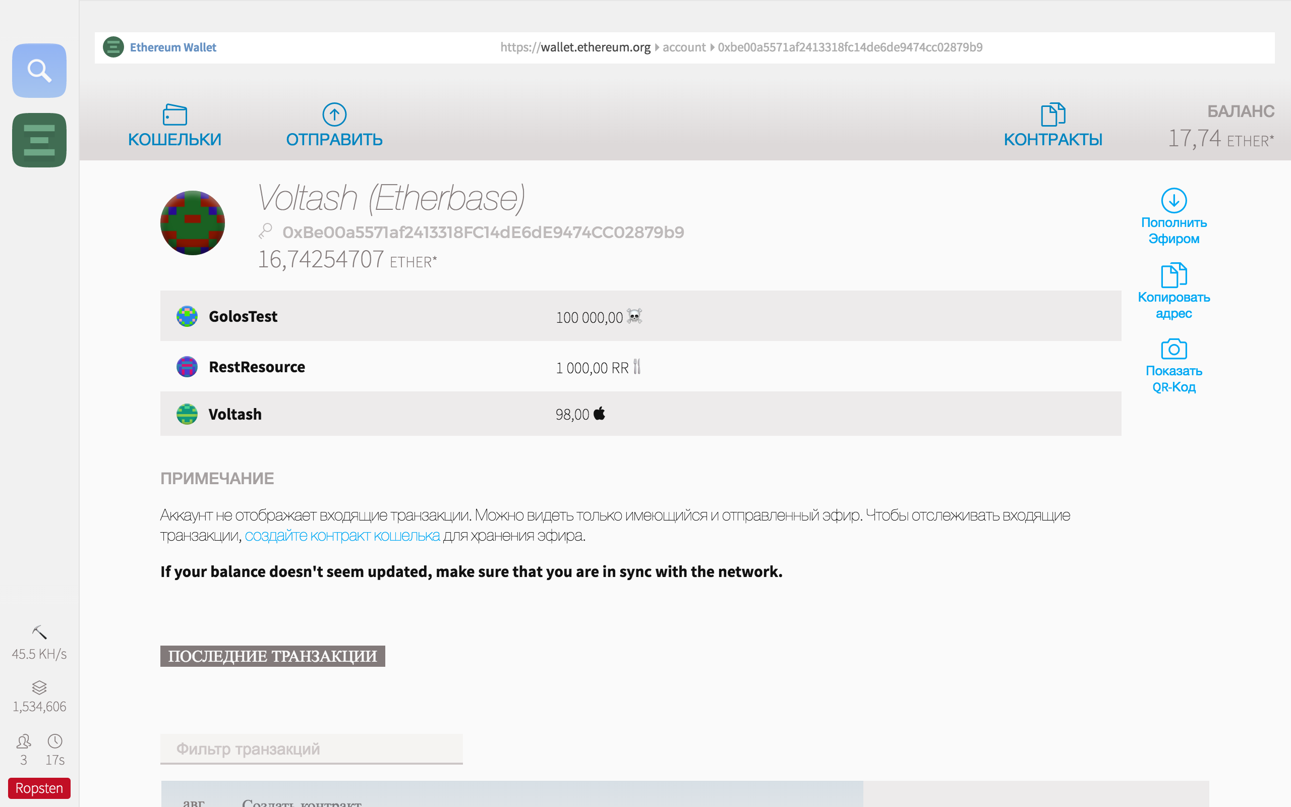The width and height of the screenshot is (1291, 807).
Task: Click Voltash token identicon
Action: [x=187, y=414]
